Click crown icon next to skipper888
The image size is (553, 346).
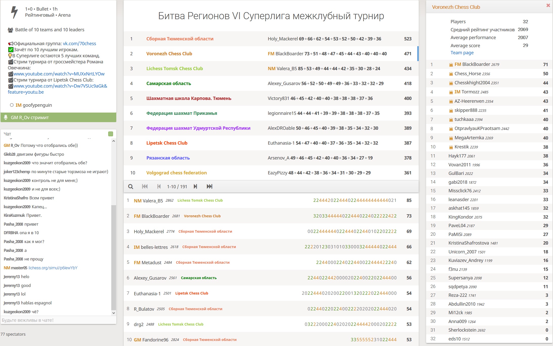[451, 111]
